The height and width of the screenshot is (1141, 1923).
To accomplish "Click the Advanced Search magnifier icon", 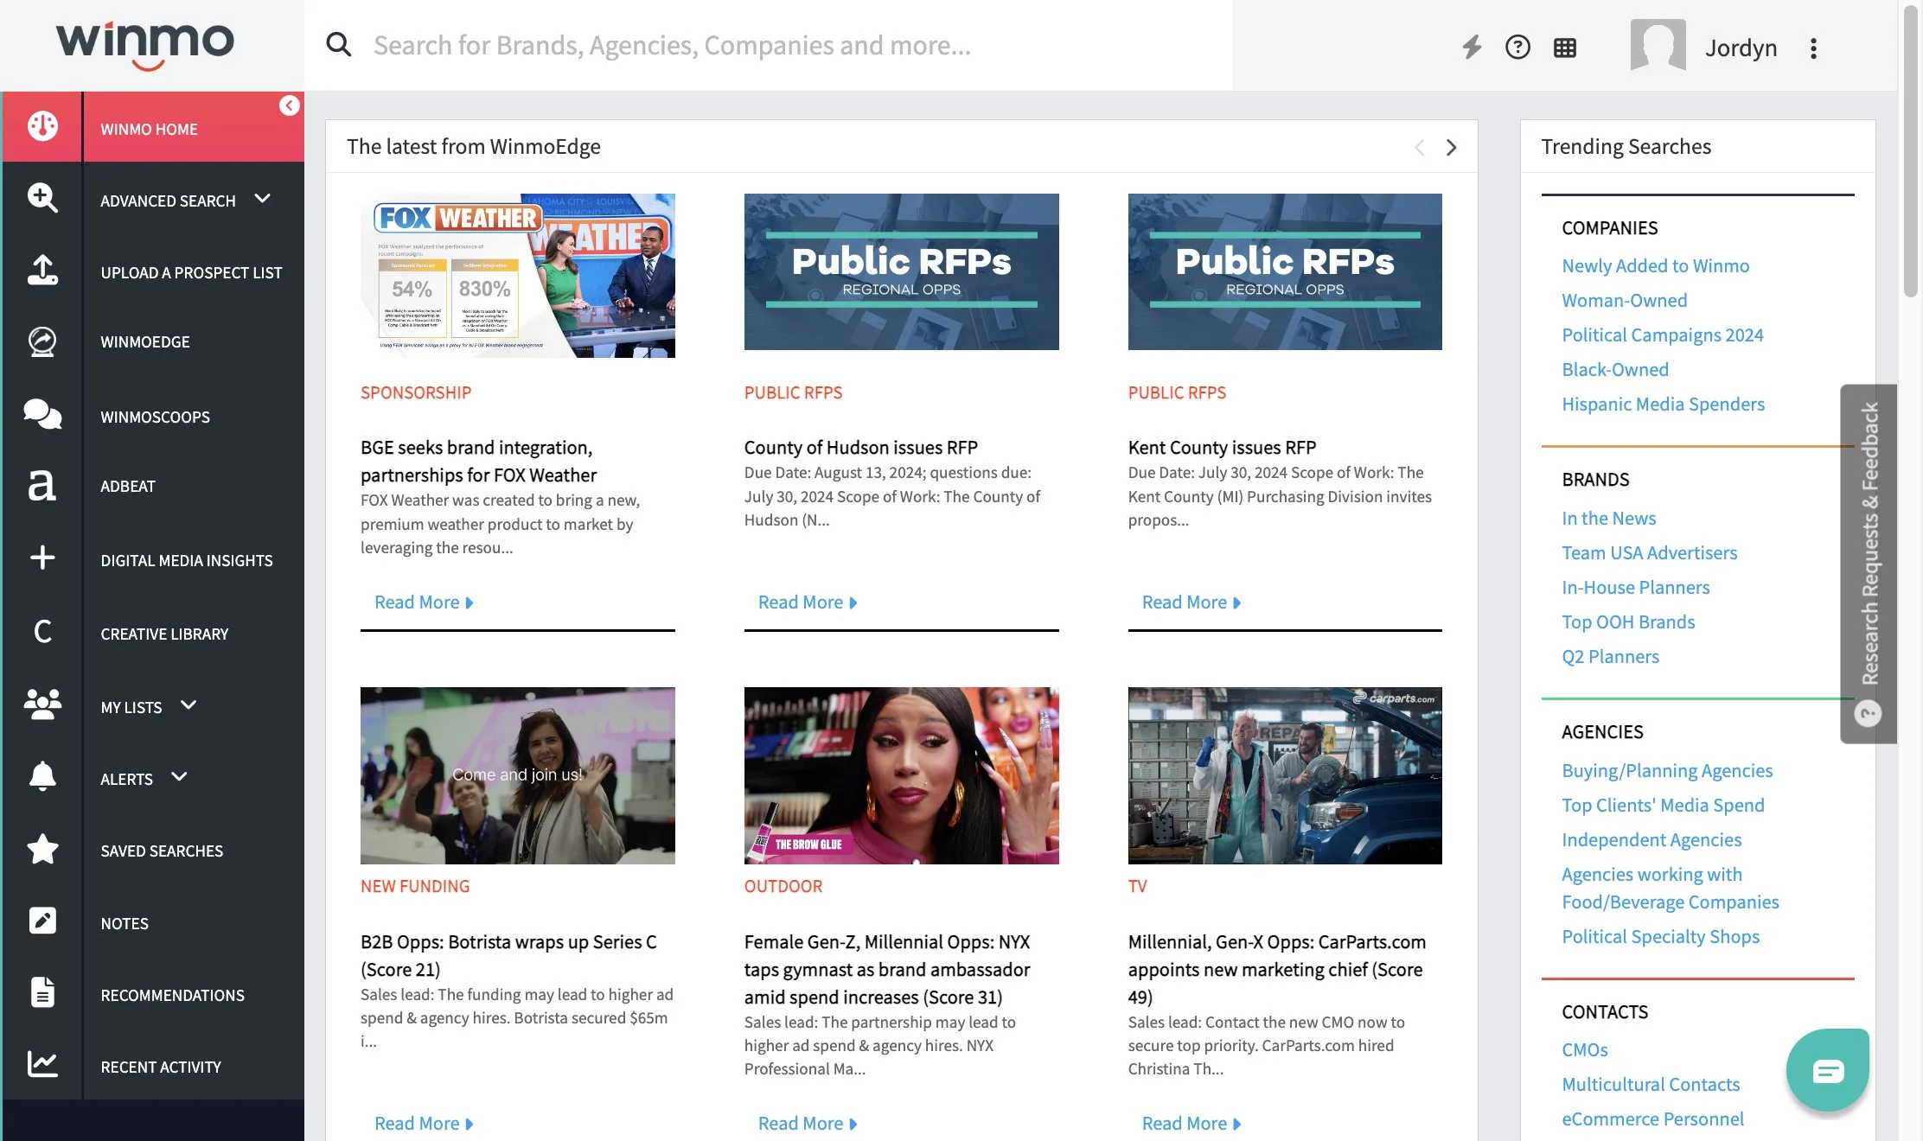I will pyautogui.click(x=42, y=198).
